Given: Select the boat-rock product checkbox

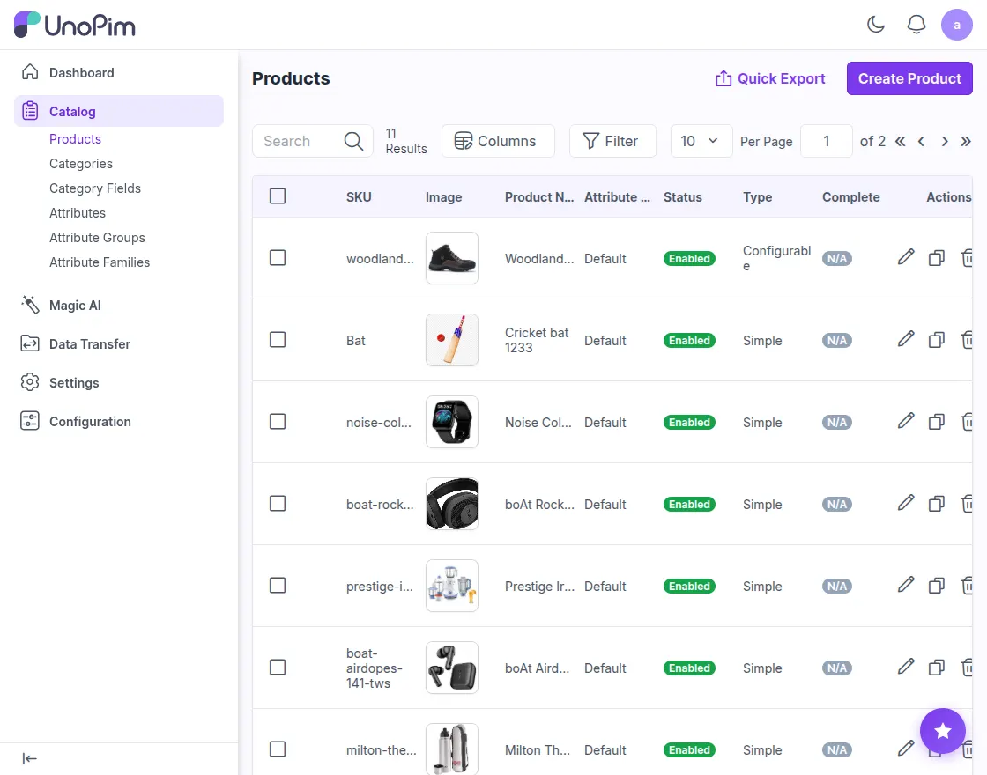Looking at the screenshot, I should pos(278,503).
